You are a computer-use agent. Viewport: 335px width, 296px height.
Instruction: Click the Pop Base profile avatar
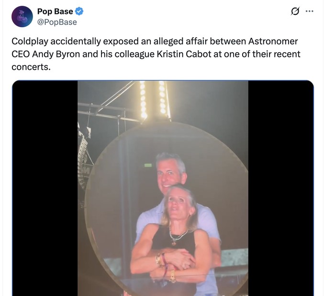22,17
